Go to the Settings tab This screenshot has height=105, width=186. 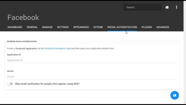click(x=63, y=27)
